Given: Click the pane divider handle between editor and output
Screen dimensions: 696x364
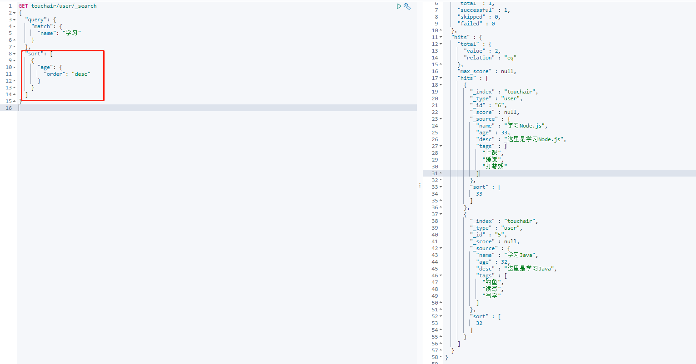Looking at the screenshot, I should coord(420,185).
